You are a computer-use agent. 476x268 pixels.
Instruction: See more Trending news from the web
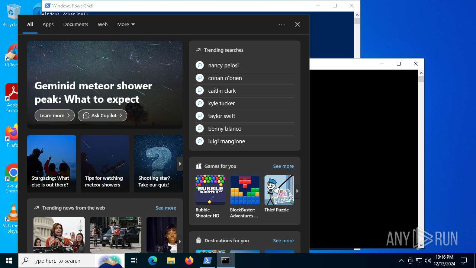pyautogui.click(x=166, y=208)
